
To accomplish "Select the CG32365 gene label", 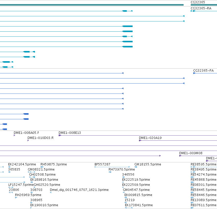I will (198, 2).
